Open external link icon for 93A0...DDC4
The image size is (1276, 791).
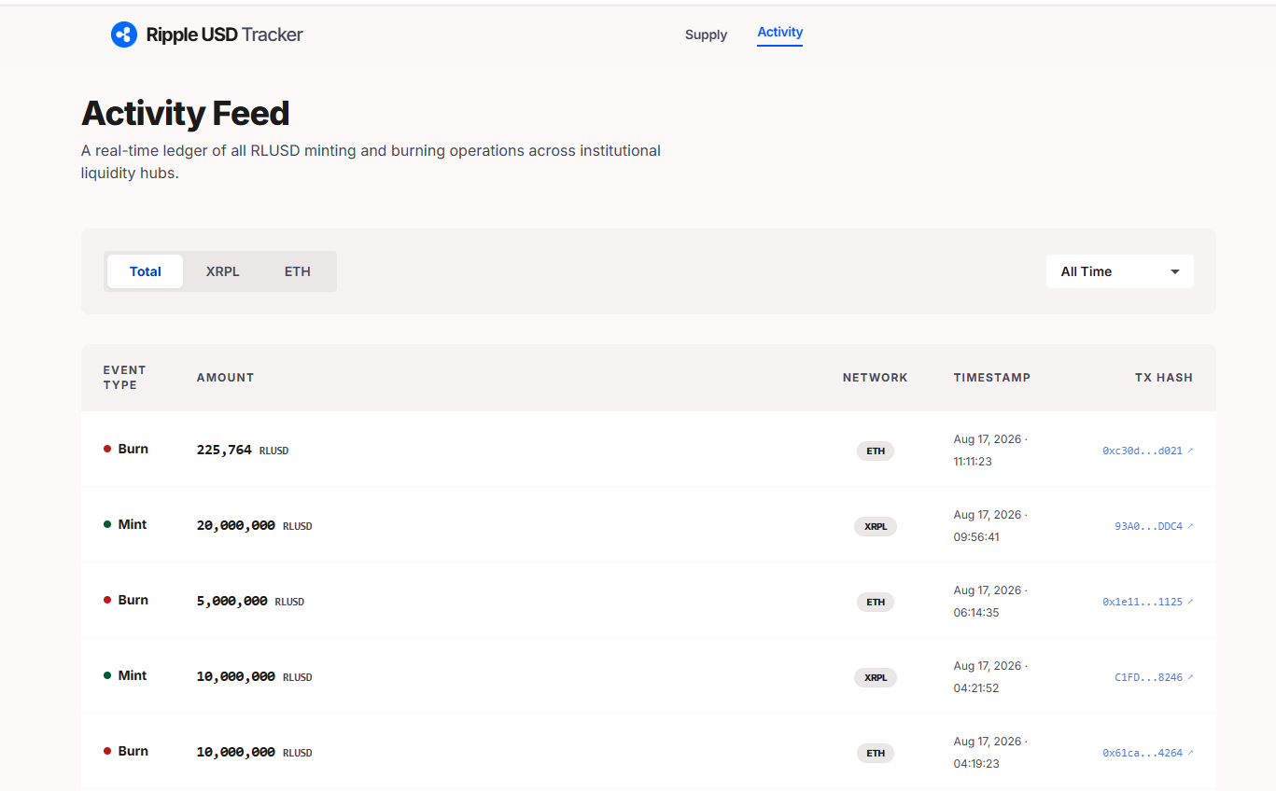[x=1190, y=526]
